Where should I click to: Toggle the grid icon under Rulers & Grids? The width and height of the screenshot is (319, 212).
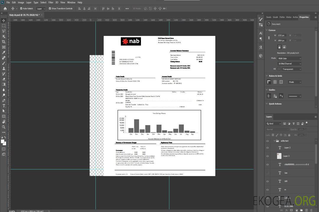tap(275, 82)
